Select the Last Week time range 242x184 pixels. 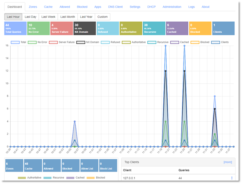(48, 17)
